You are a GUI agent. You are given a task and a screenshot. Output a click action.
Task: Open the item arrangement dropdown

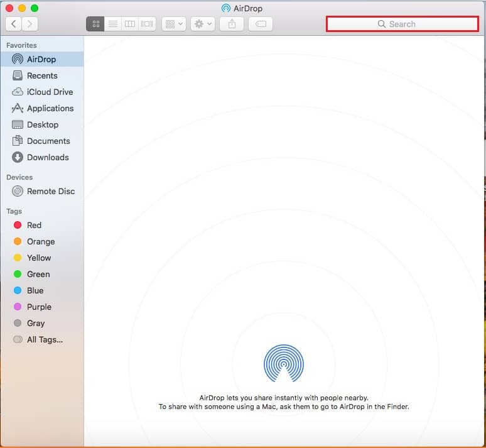[x=174, y=24]
